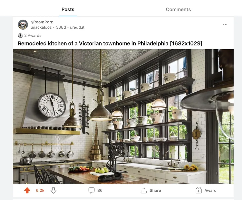
Task: Switch to the Comments tab
Action: 178,9
